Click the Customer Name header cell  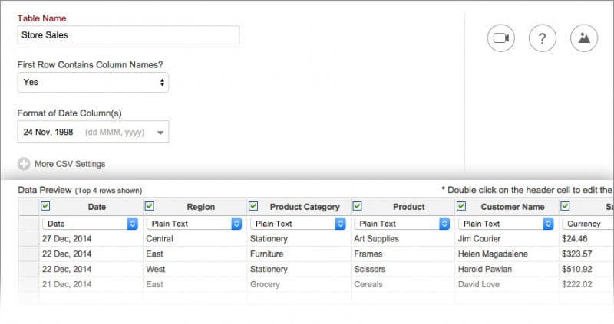512,207
